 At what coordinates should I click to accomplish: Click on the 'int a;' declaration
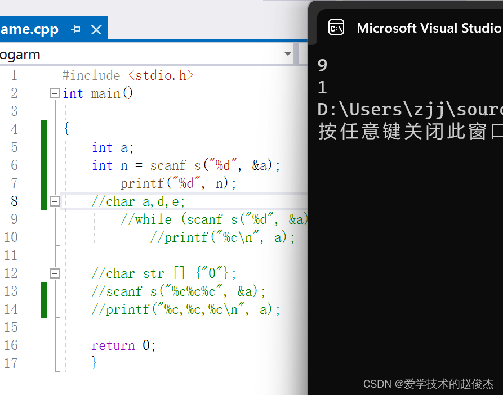pyautogui.click(x=113, y=147)
